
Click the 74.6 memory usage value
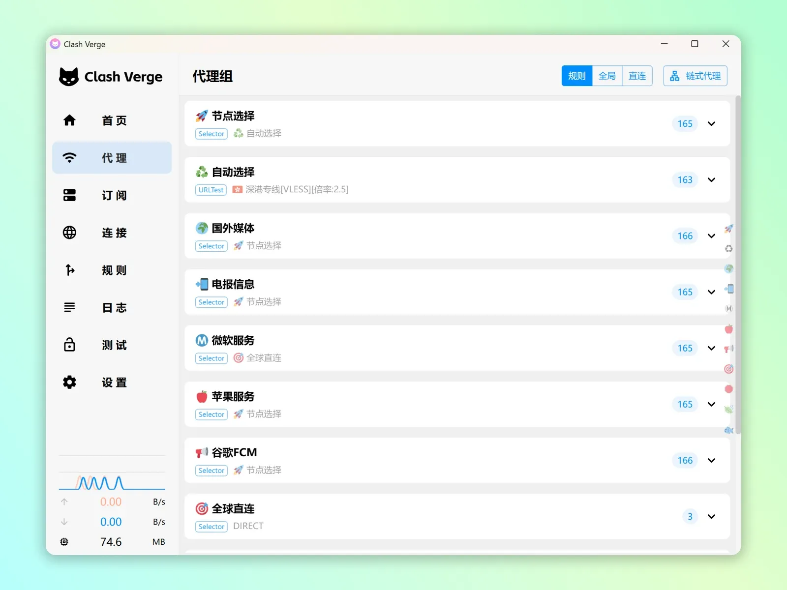pyautogui.click(x=111, y=542)
